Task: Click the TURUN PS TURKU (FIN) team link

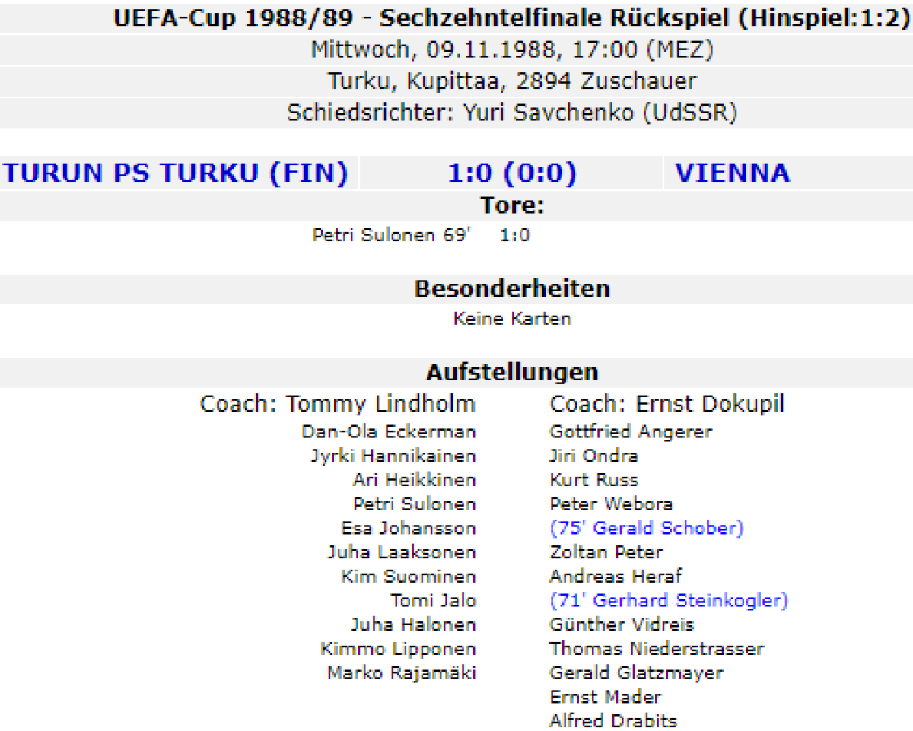Action: [176, 173]
